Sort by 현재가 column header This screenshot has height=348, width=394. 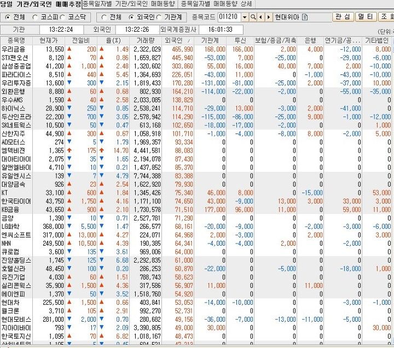49,40
